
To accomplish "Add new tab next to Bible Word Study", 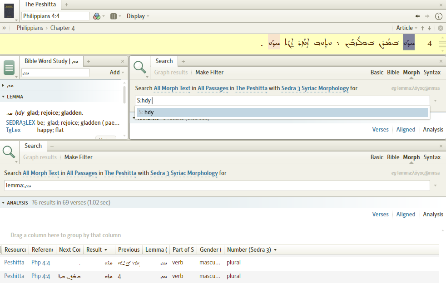I will pos(88,61).
